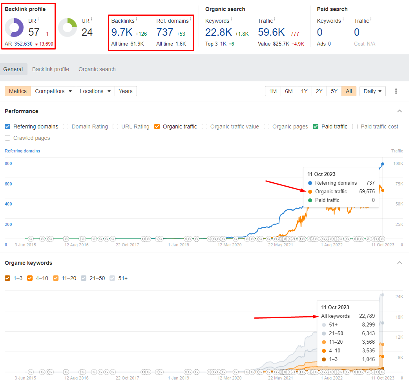Switch to the General tab
This screenshot has width=409, height=385.
pos(13,69)
